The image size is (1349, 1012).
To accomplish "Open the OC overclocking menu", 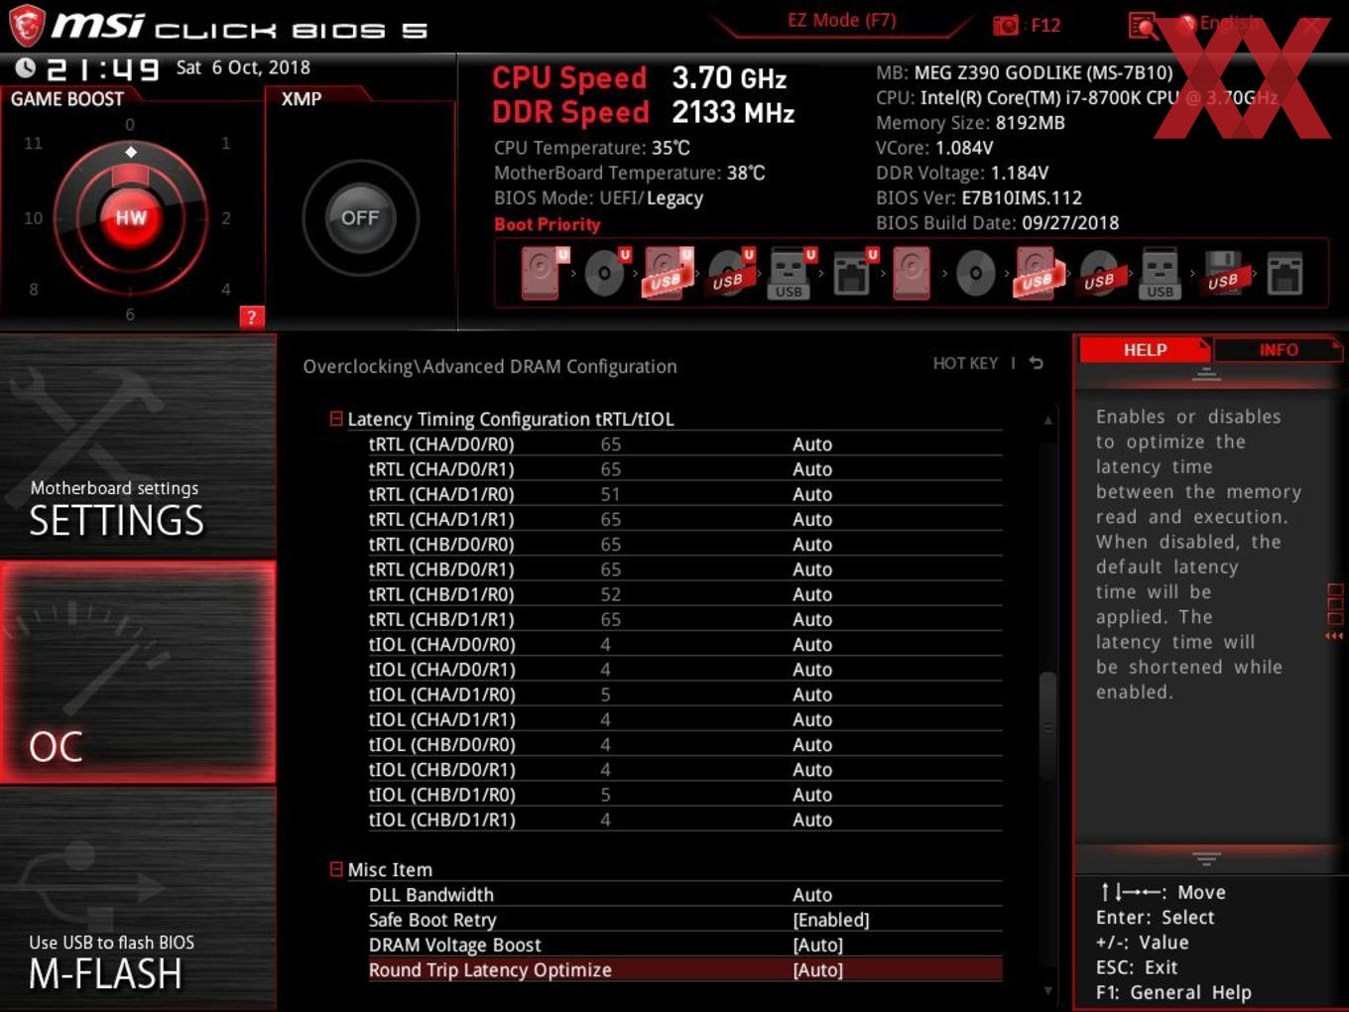I will [x=138, y=672].
